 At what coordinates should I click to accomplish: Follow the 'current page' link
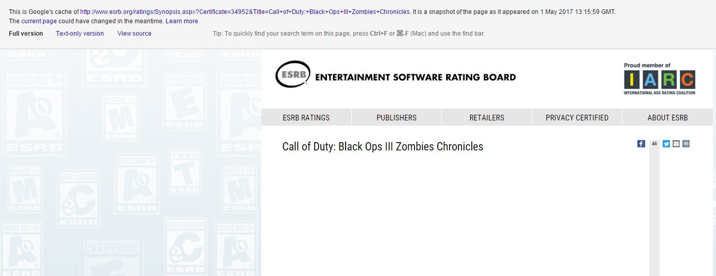(39, 21)
